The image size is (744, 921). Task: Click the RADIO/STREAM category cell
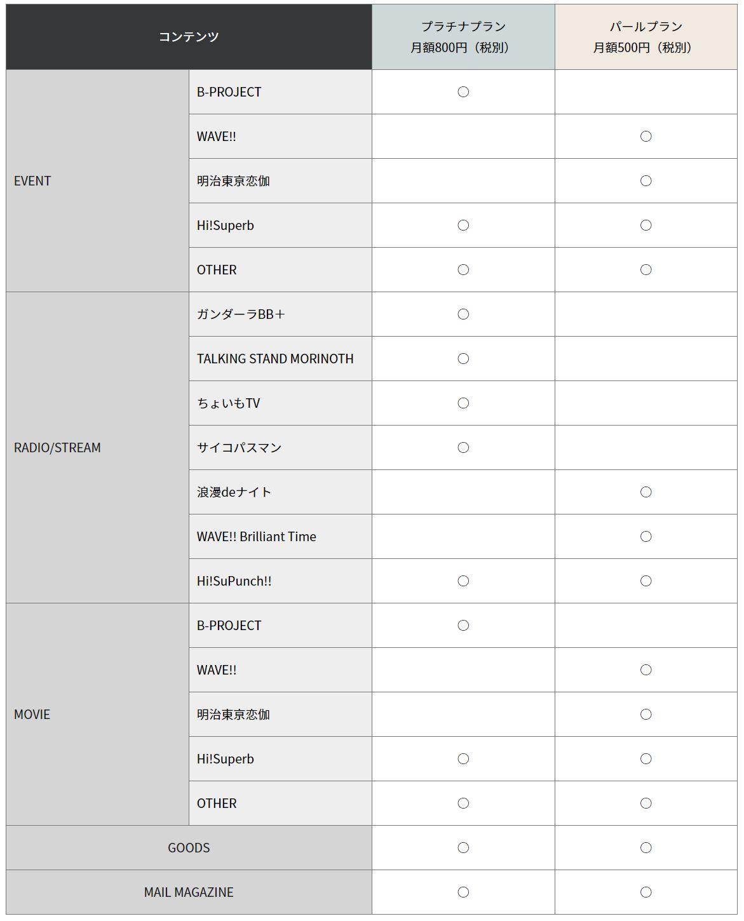click(x=57, y=448)
